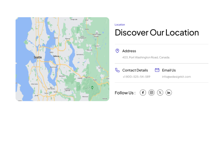Screen dimensions: 224x160
Task: Click the phone handset icon
Action: pyautogui.click(x=117, y=70)
